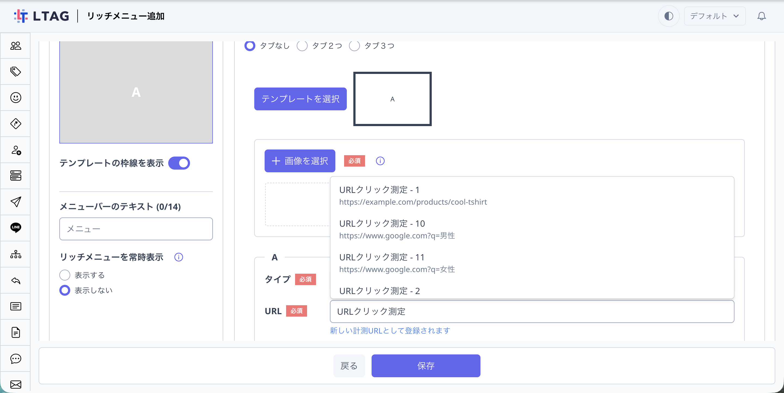Choose URLクリック測定 - 1 suggestion
This screenshot has height=393, width=784.
click(532, 195)
